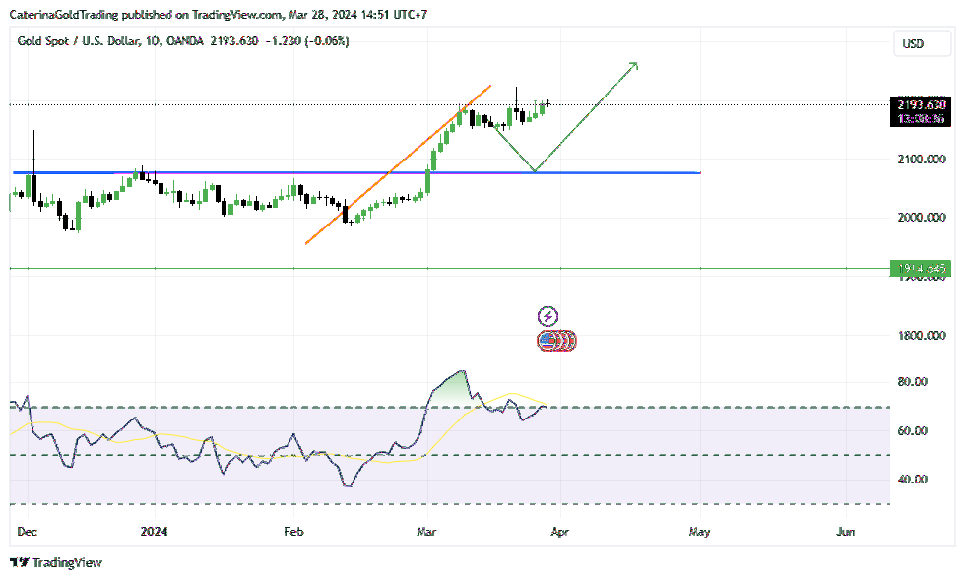Click the -1.230 (-0.06%) change value

(307, 41)
